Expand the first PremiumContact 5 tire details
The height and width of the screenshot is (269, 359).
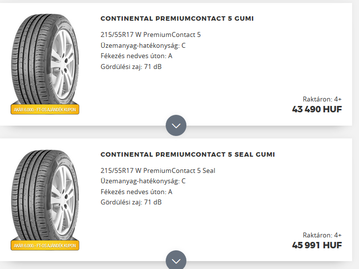click(x=176, y=125)
